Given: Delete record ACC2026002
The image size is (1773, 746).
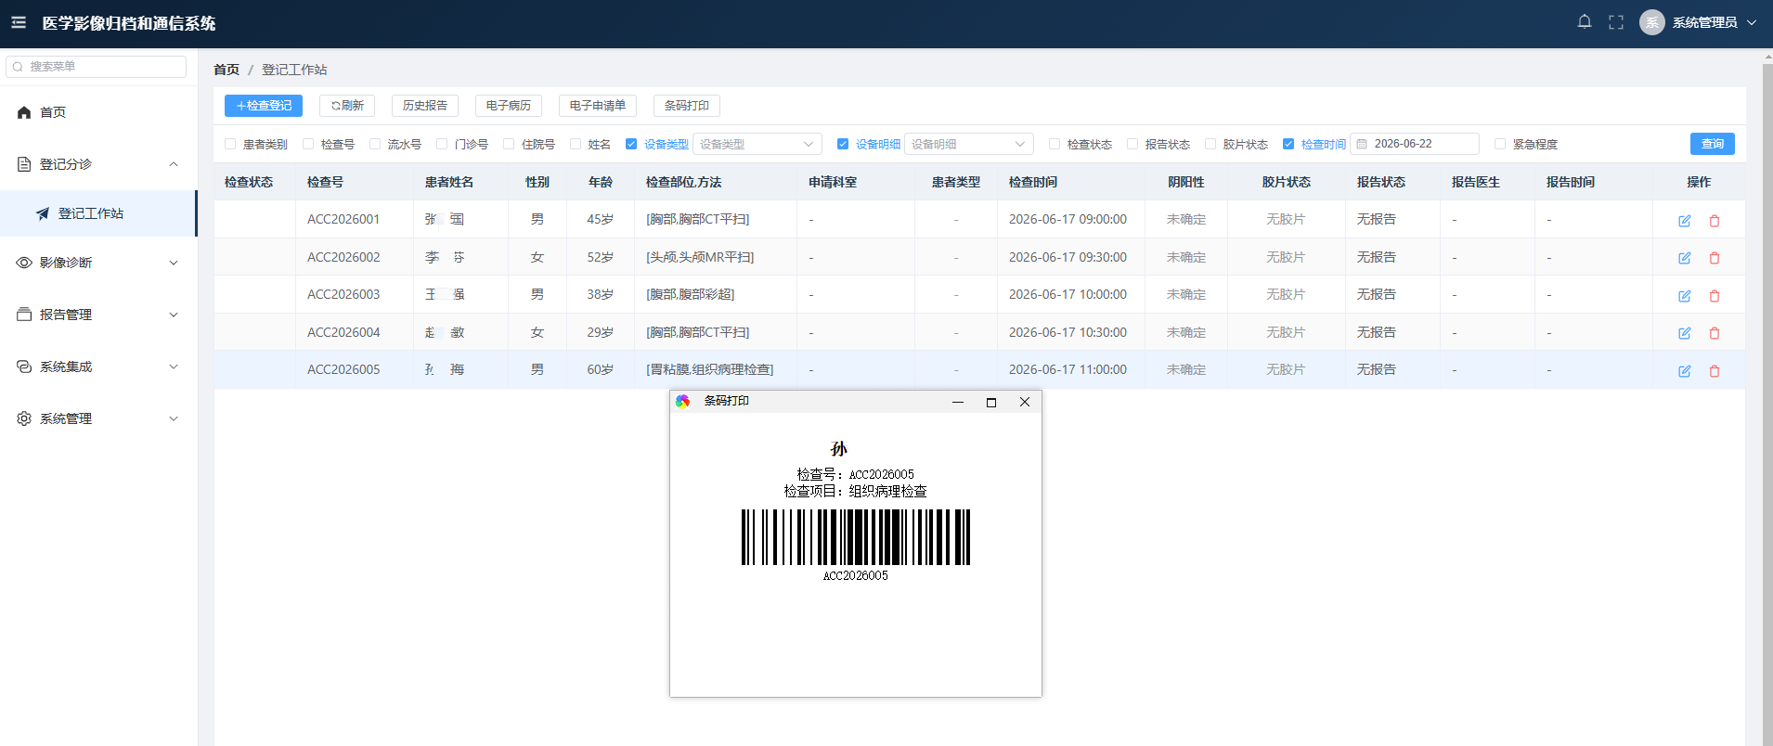Looking at the screenshot, I should [x=1715, y=258].
